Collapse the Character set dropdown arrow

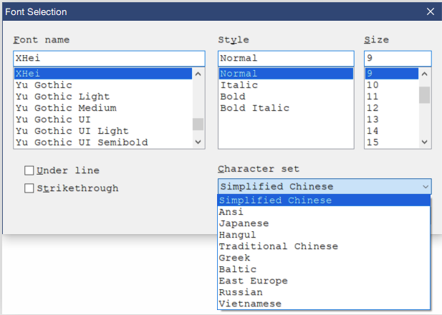coord(425,187)
